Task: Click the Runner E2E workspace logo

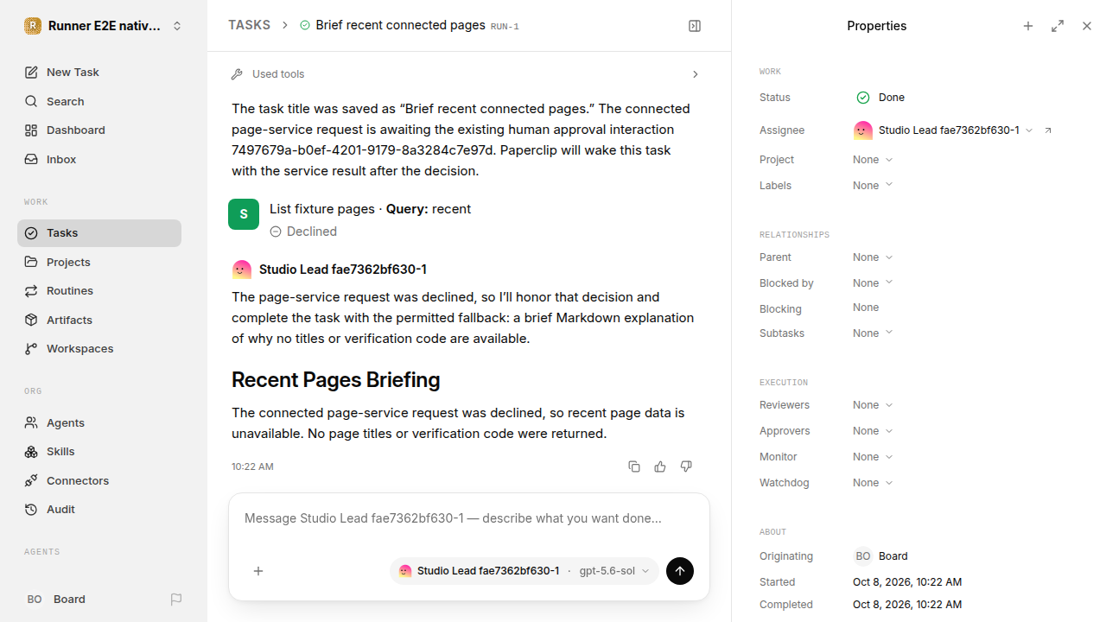Action: pos(33,26)
